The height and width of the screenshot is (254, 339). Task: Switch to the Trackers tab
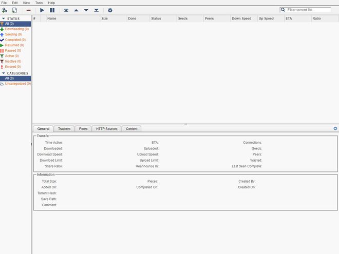[x=64, y=129]
